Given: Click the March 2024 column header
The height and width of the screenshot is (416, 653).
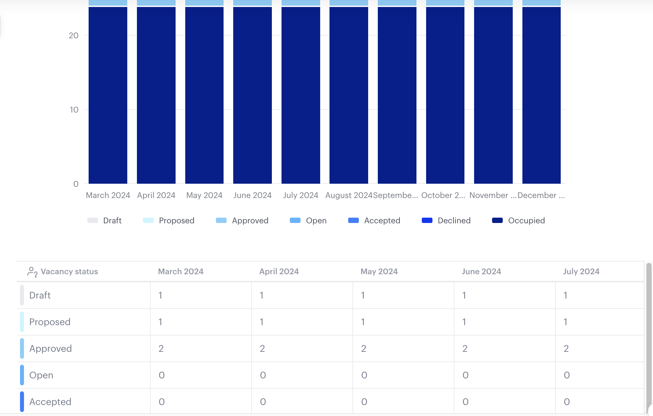Looking at the screenshot, I should click(181, 272).
